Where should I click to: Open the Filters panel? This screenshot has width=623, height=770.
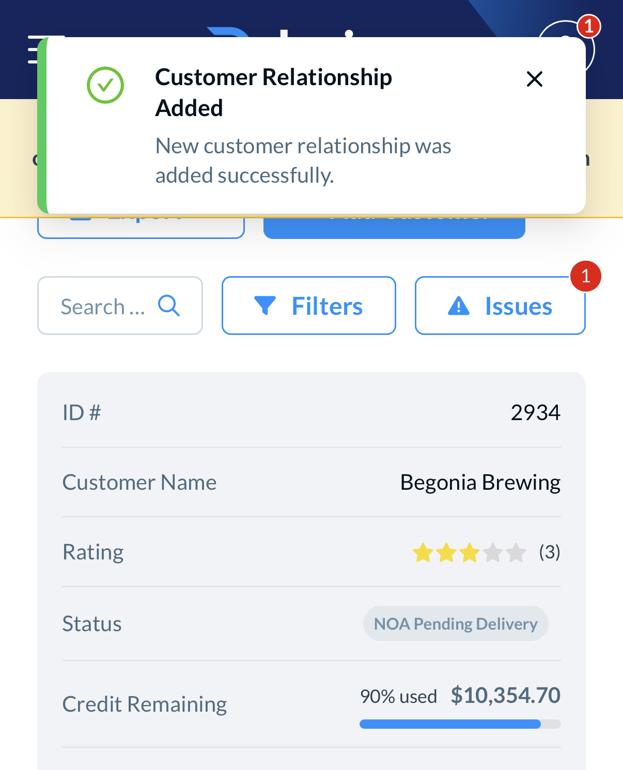pyautogui.click(x=308, y=306)
